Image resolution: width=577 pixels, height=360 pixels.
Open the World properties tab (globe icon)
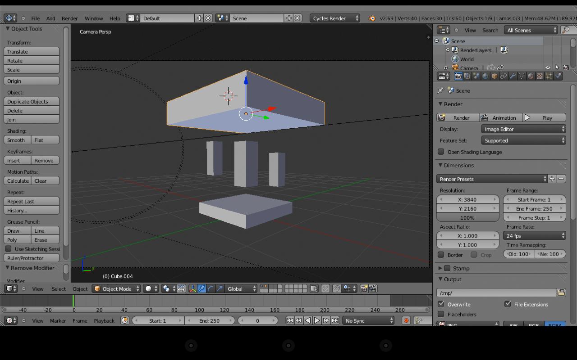485,76
